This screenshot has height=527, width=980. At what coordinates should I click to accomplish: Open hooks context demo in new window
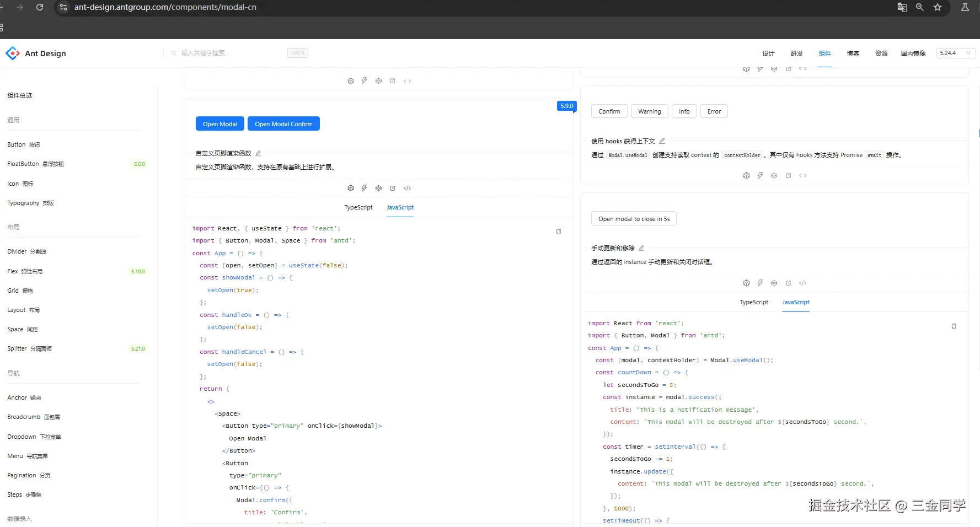(x=789, y=175)
